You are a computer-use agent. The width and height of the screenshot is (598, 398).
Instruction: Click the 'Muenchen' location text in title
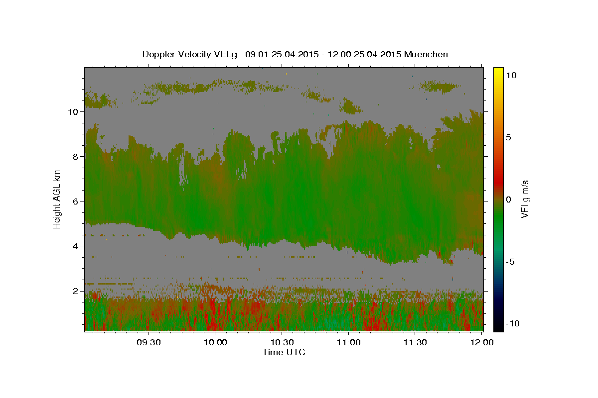427,54
